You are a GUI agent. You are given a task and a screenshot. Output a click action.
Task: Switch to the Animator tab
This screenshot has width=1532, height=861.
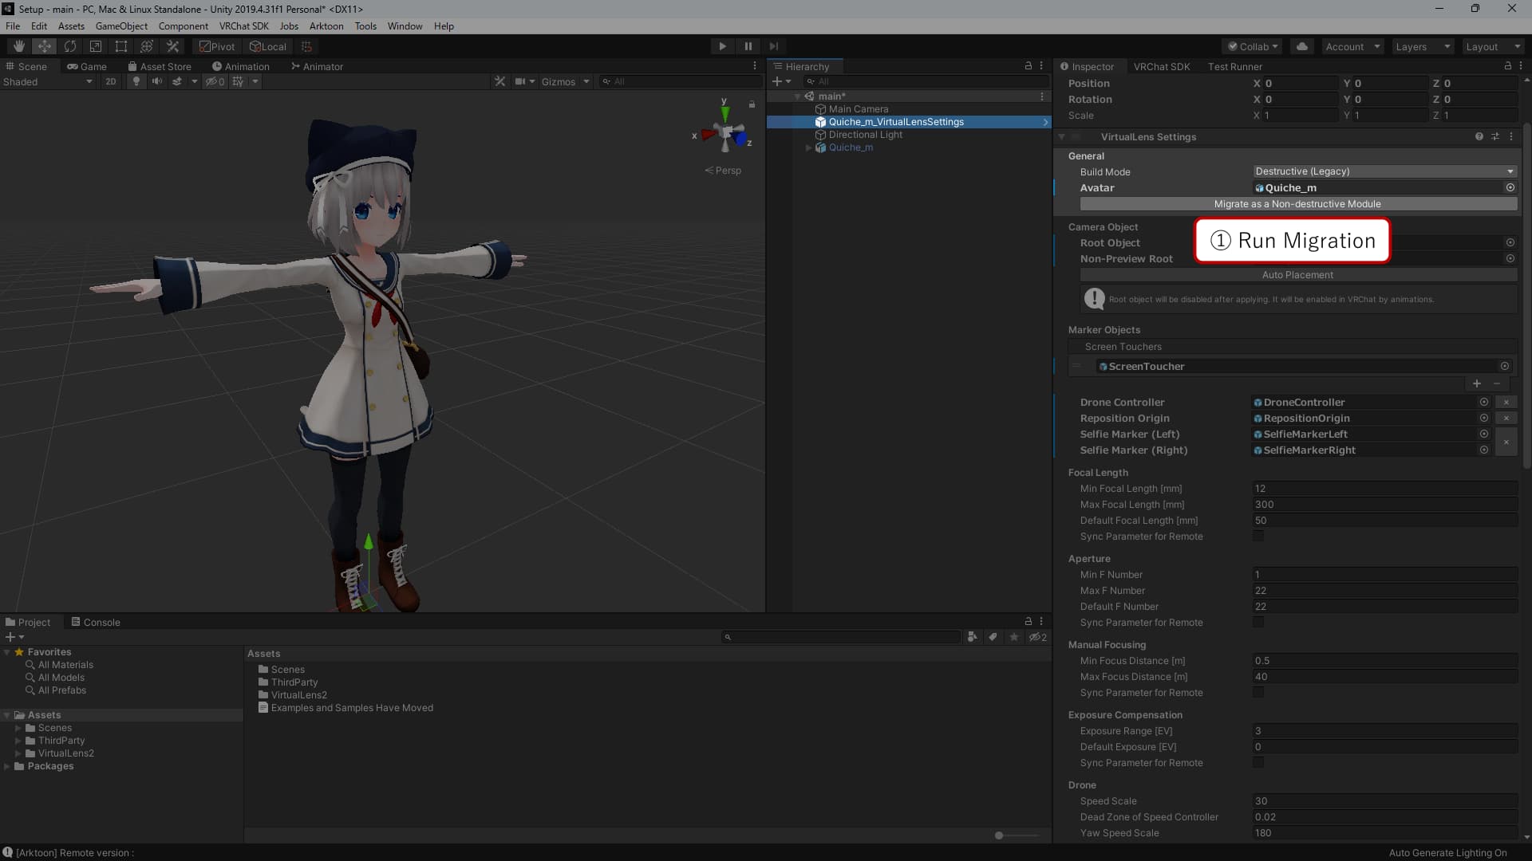point(317,66)
